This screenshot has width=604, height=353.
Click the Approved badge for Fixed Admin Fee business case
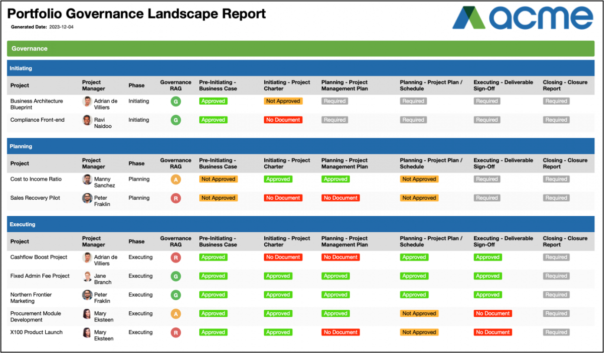pyautogui.click(x=213, y=276)
